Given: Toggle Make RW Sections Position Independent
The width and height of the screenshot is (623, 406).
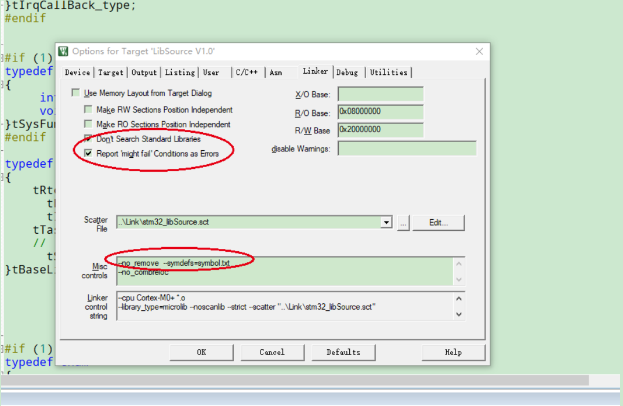Looking at the screenshot, I should click(88, 109).
